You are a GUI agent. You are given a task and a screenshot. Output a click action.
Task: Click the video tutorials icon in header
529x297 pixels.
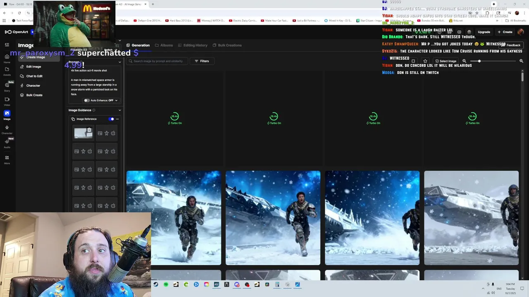click(x=459, y=32)
